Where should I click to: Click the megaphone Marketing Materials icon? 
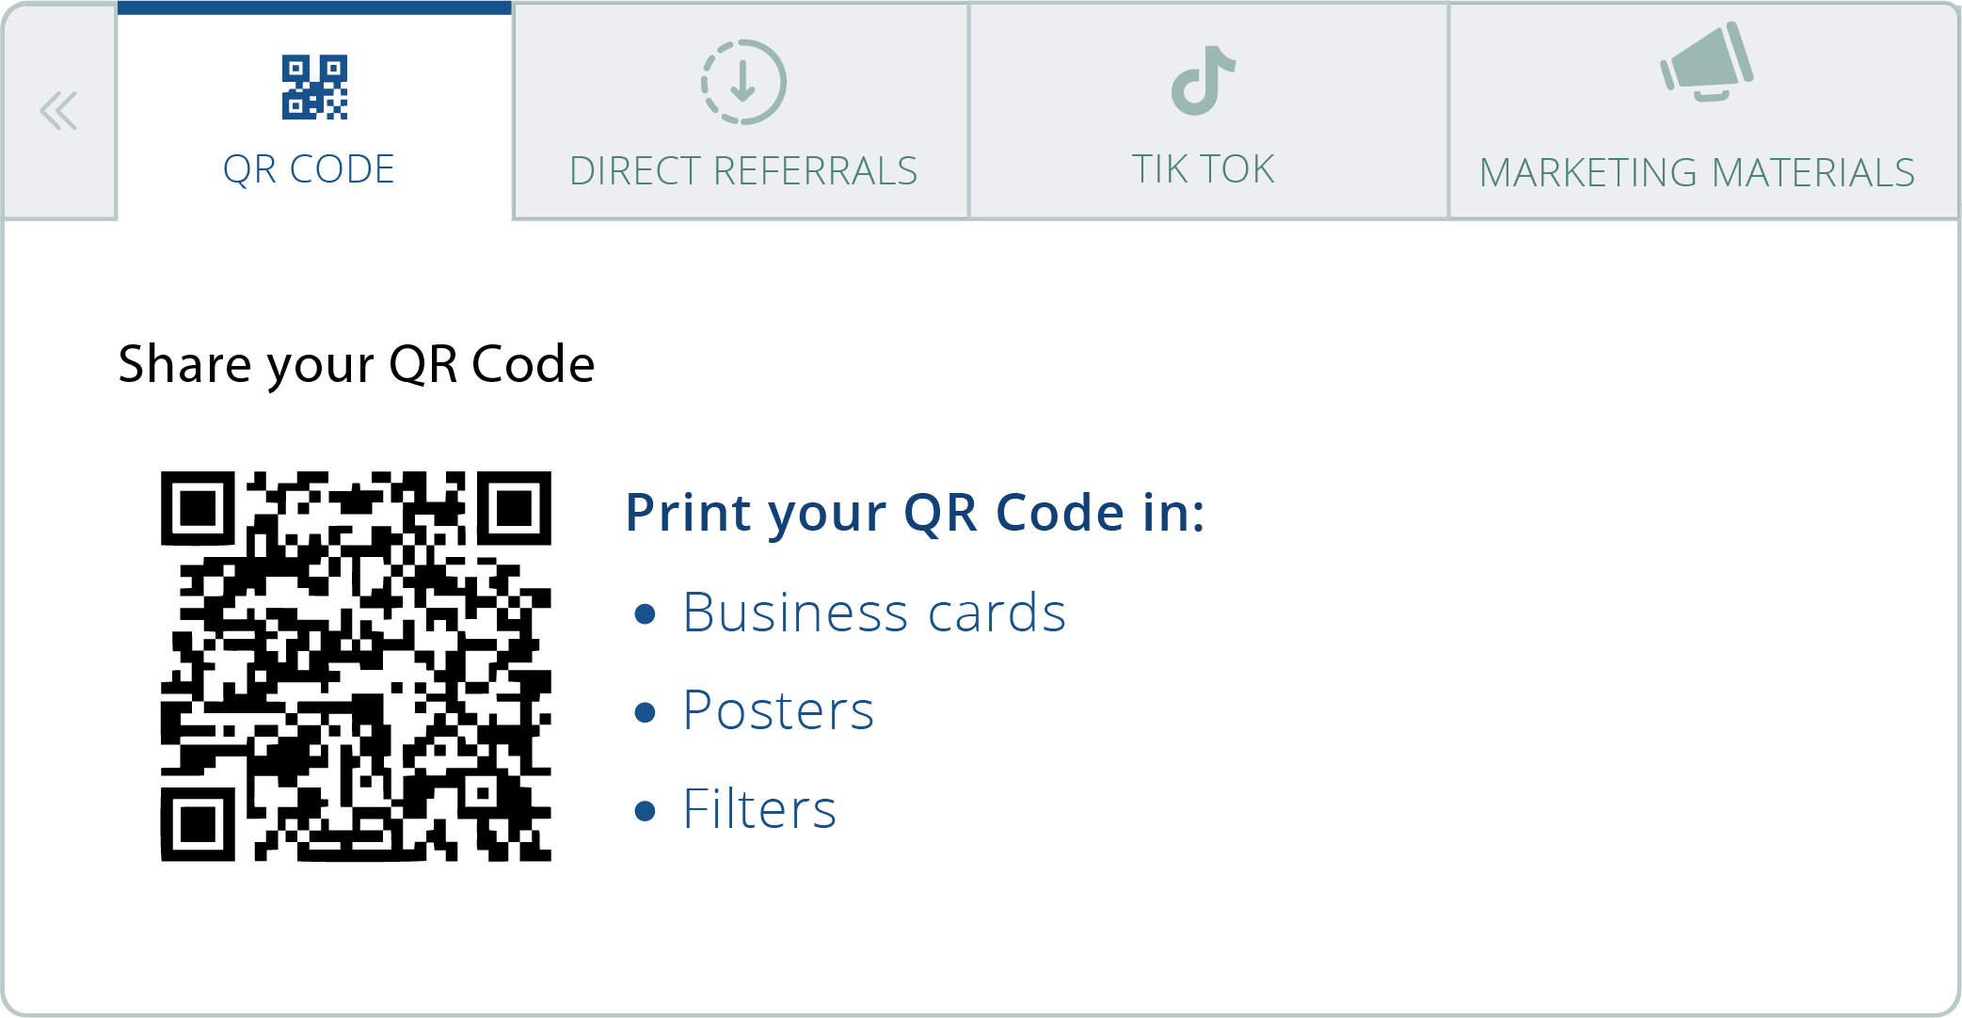(1706, 62)
